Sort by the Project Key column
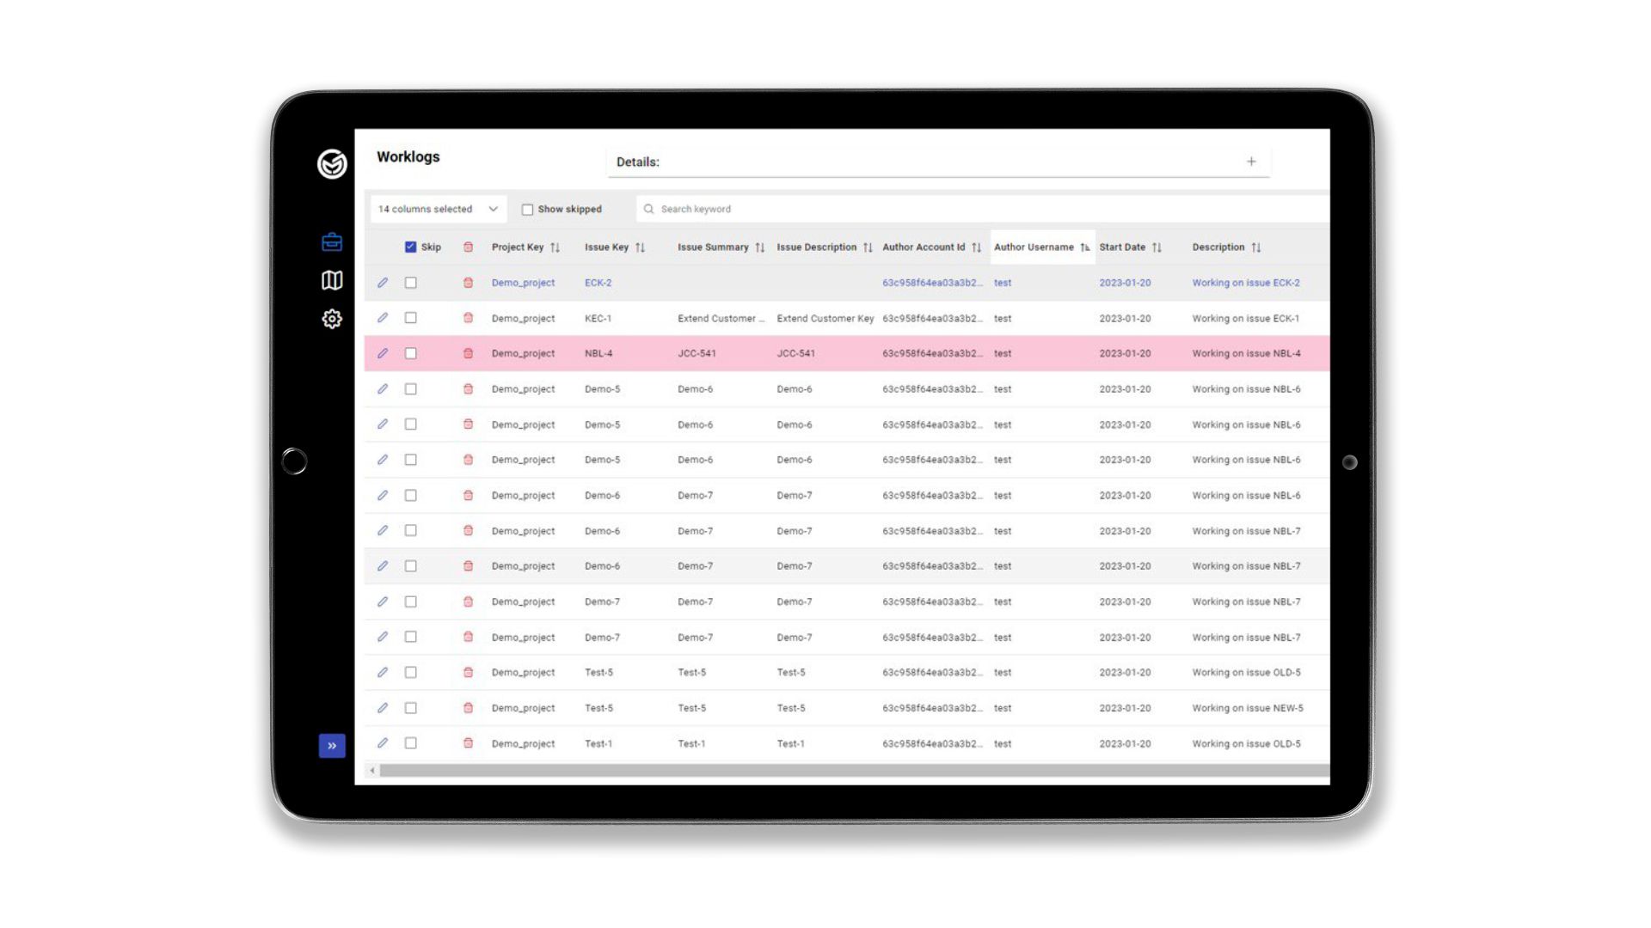Image resolution: width=1651 pixels, height=928 pixels. (x=555, y=247)
